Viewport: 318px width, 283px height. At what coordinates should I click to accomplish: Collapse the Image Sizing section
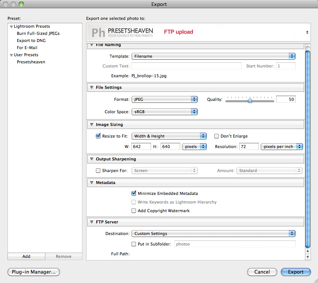[x=92, y=124]
